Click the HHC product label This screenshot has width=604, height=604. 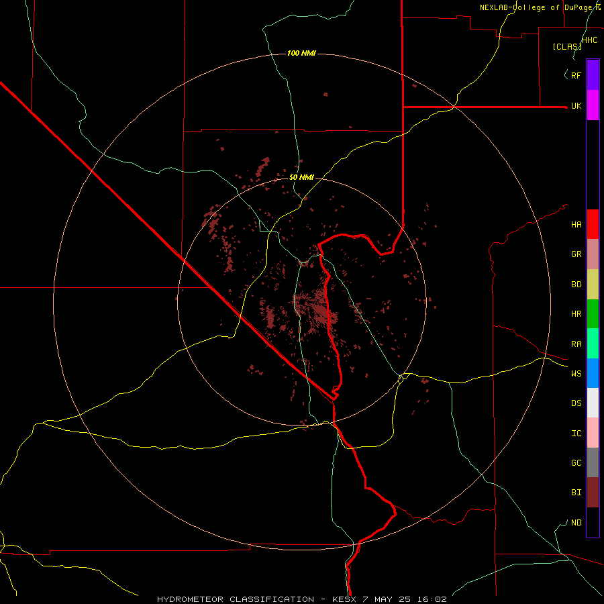[590, 40]
